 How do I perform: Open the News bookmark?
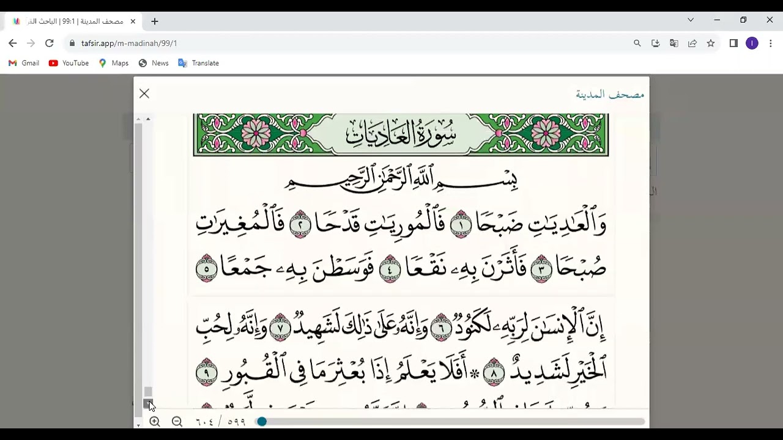tap(154, 63)
